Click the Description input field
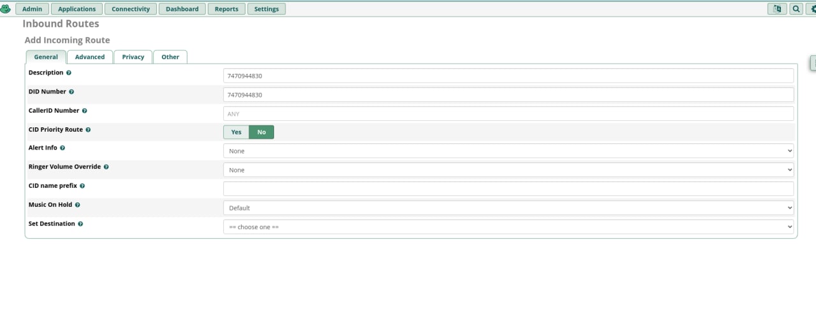Image resolution: width=816 pixels, height=310 pixels. tap(508, 76)
